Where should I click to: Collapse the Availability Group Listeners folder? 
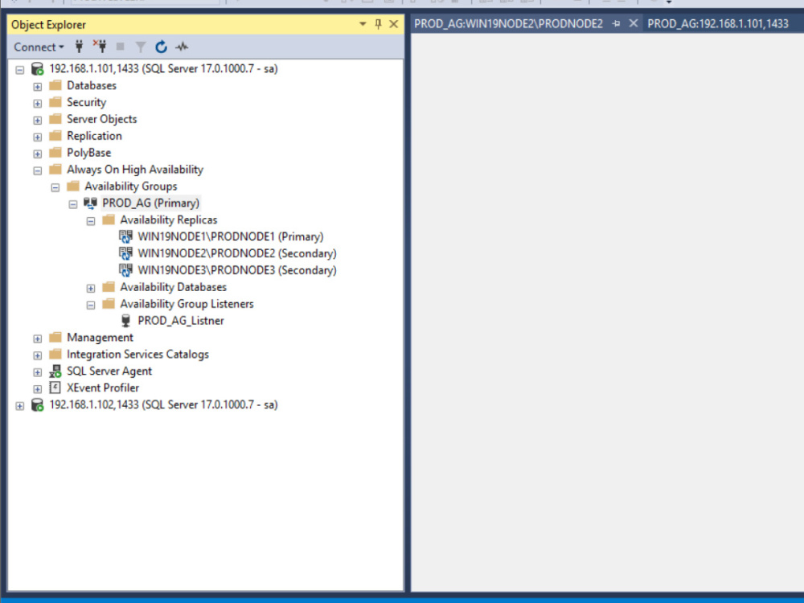[x=91, y=306]
